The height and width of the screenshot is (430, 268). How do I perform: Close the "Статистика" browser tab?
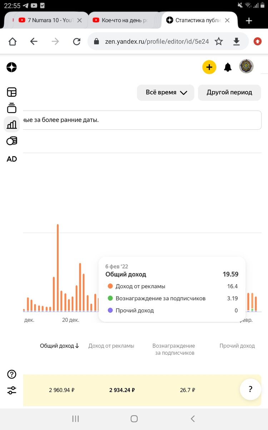227,20
